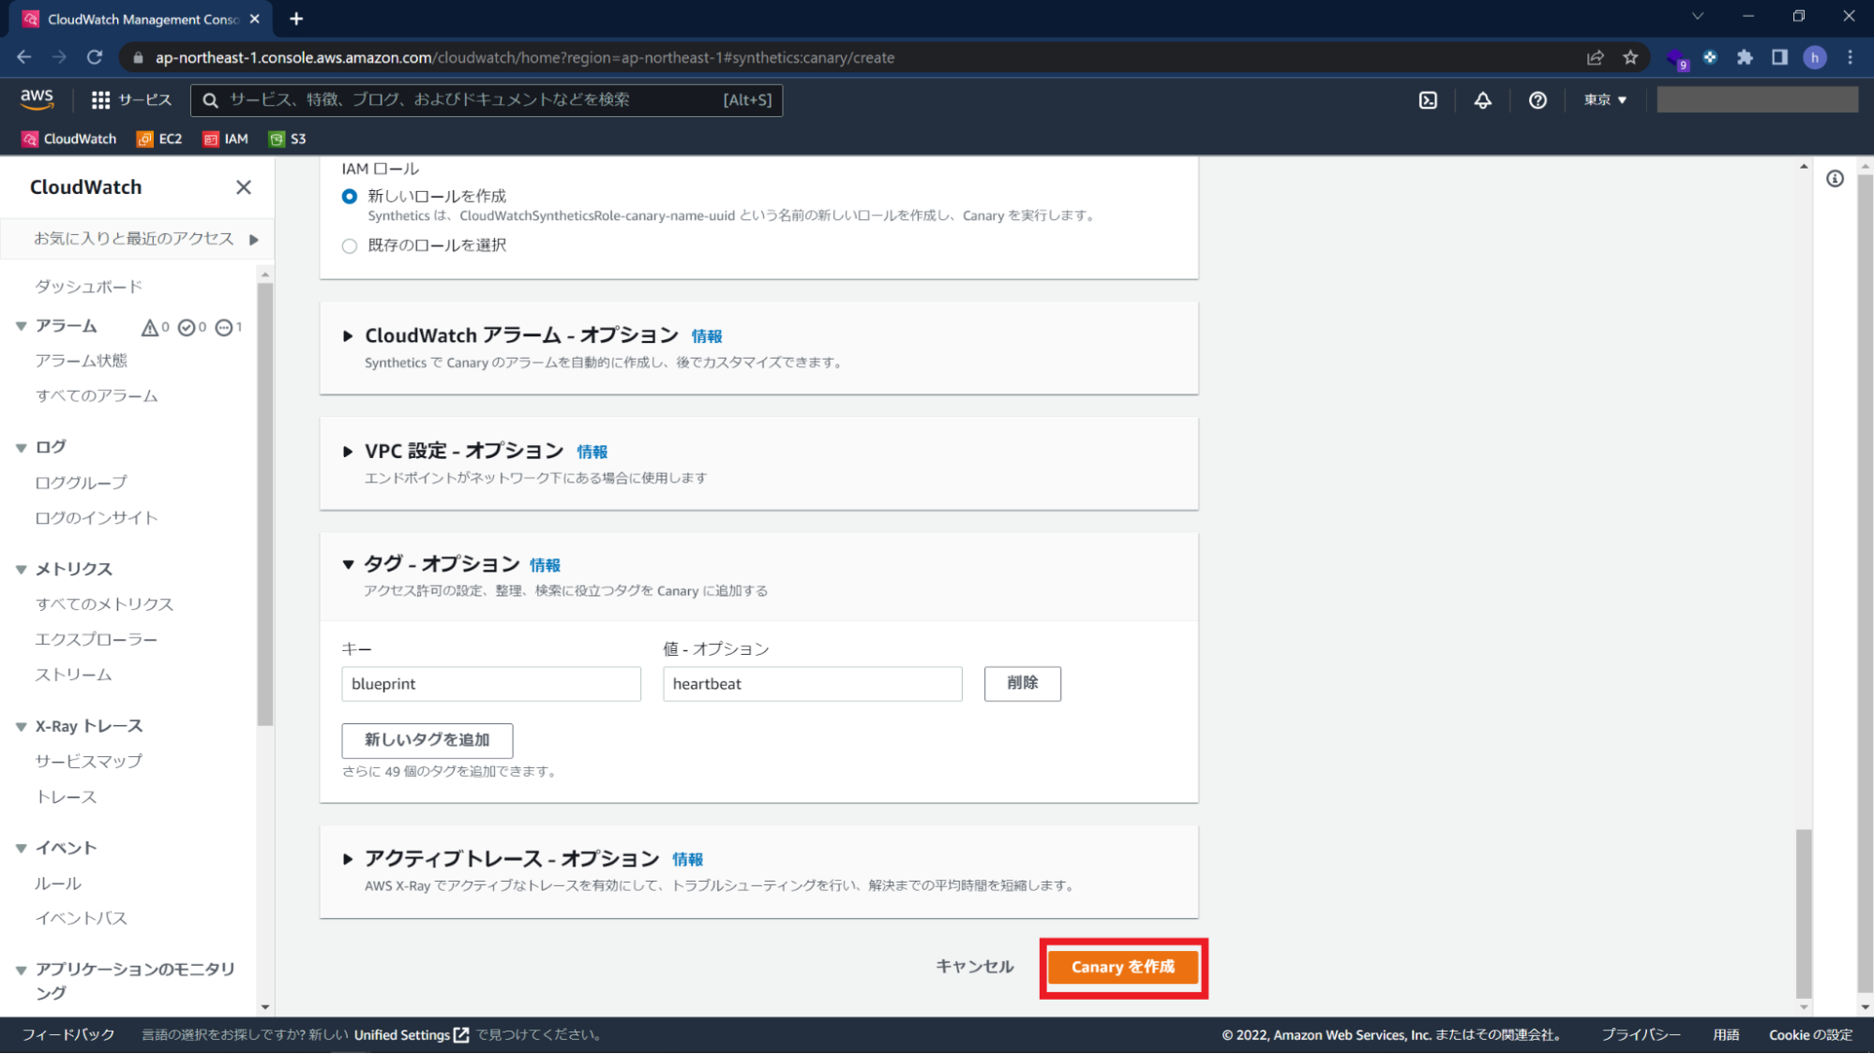Open ログのインサイト in the sidebar

tap(97, 518)
